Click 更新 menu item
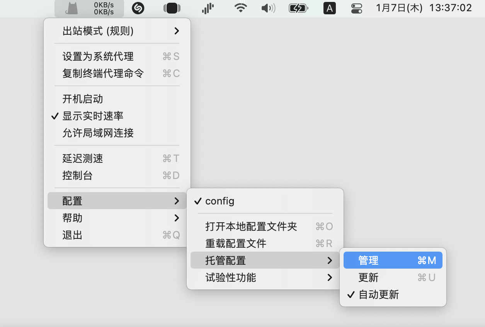The height and width of the screenshot is (327, 485). [393, 278]
